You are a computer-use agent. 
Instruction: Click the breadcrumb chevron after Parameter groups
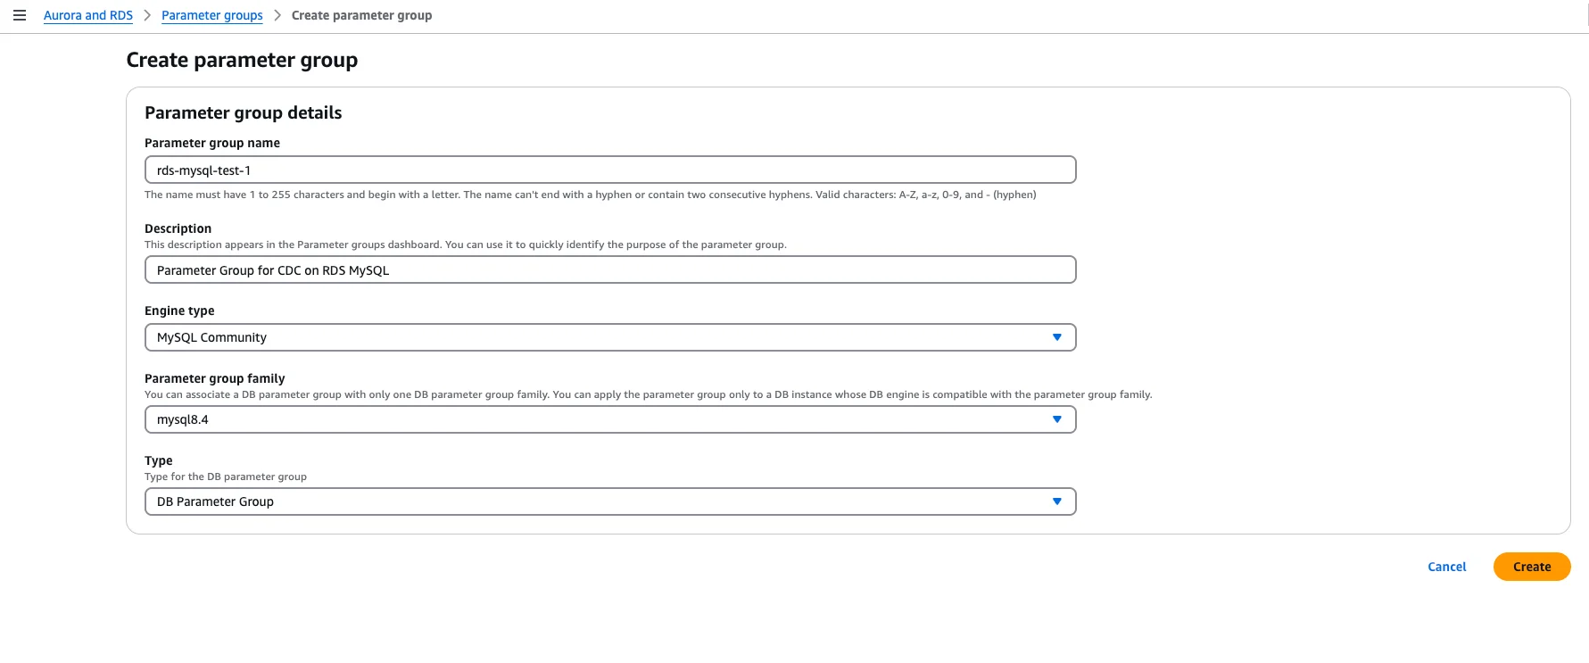pyautogui.click(x=277, y=15)
